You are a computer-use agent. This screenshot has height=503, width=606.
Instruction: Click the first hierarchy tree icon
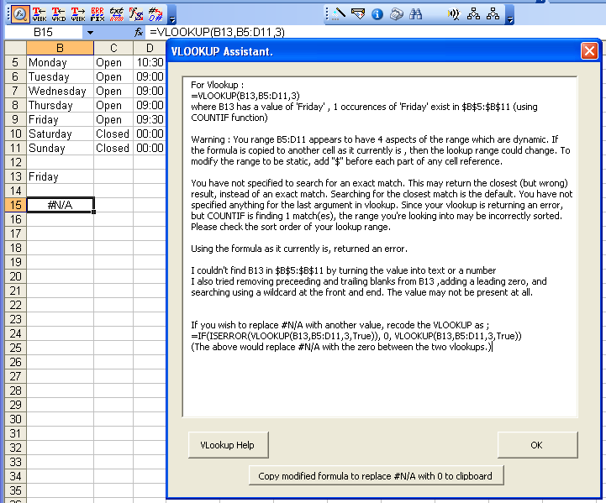(473, 14)
